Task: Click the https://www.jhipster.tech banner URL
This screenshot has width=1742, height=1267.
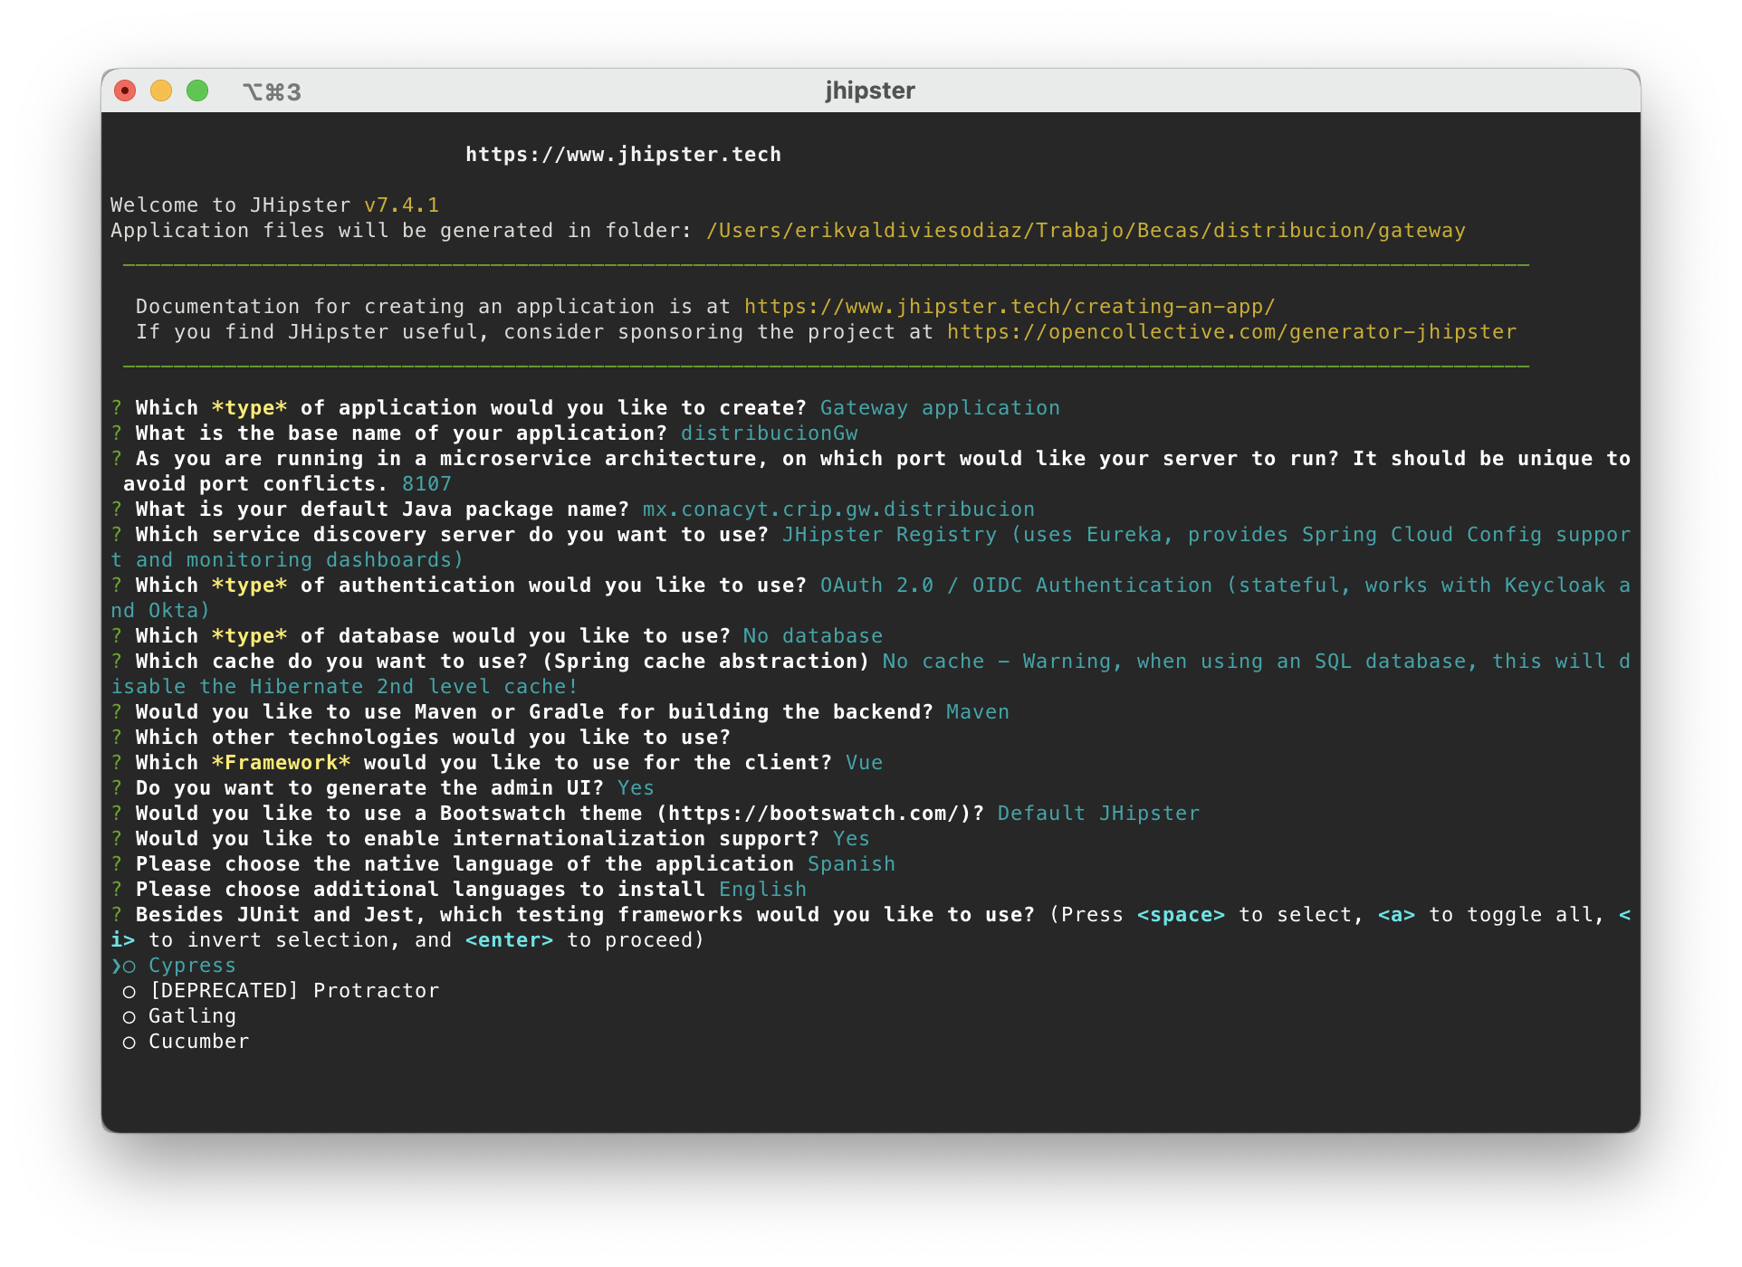Action: [623, 155]
